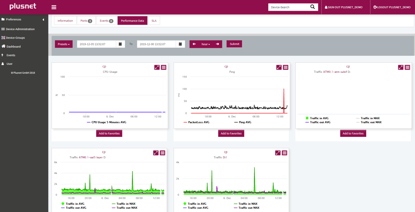Image resolution: width=415 pixels, height=212 pixels.
Task: Collapse the Preferences sidebar section
Action: pos(43,19)
